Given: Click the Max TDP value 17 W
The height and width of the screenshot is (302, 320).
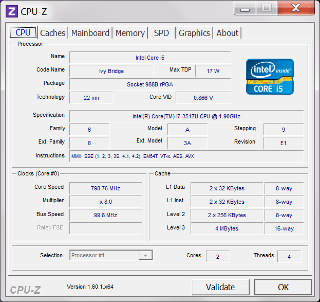Looking at the screenshot, I should [x=213, y=71].
